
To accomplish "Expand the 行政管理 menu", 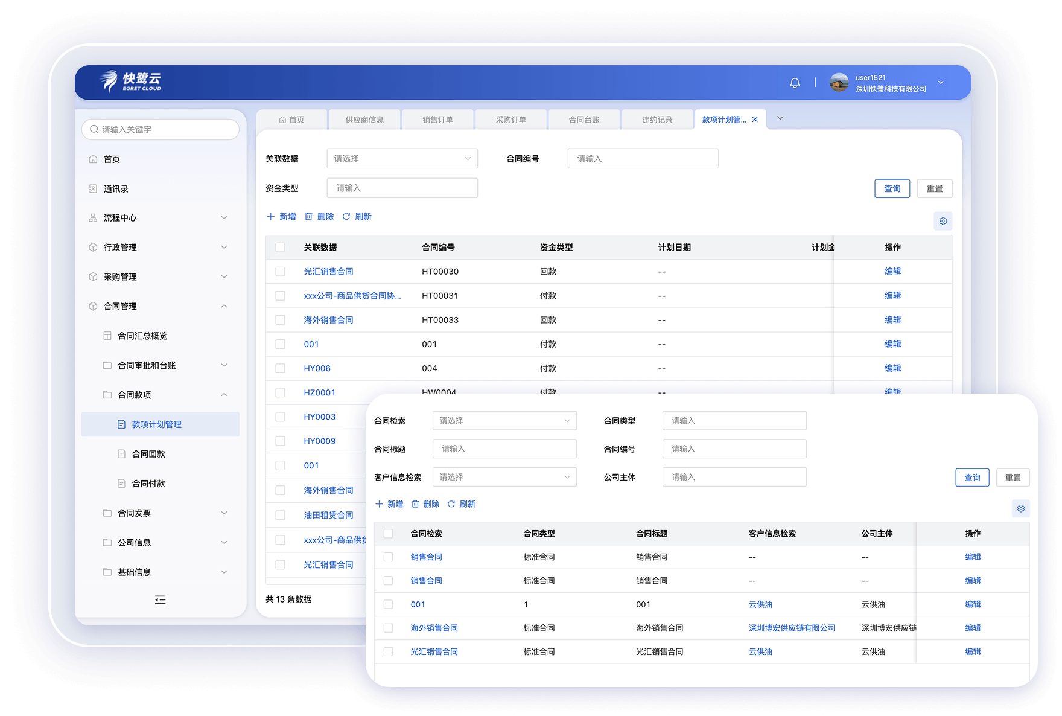I will [x=224, y=248].
